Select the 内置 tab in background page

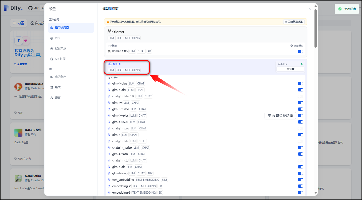[x=19, y=23]
